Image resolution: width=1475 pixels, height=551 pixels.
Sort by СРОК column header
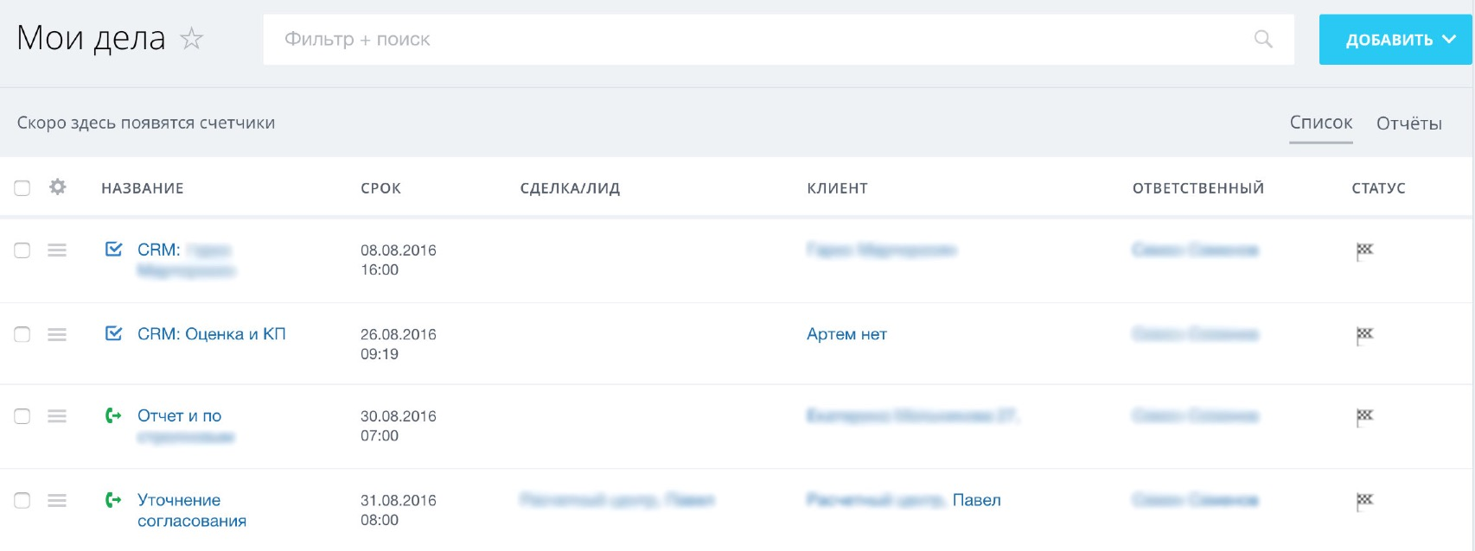point(381,188)
